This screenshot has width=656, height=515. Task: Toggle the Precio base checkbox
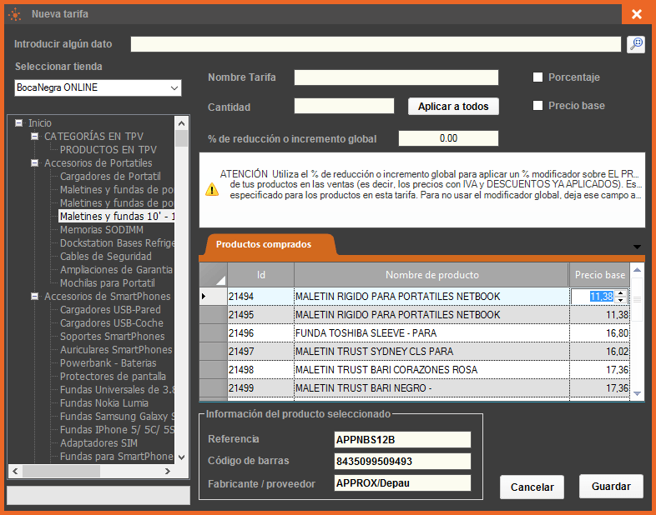point(538,106)
